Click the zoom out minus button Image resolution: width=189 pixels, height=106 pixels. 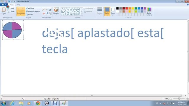click(171, 99)
